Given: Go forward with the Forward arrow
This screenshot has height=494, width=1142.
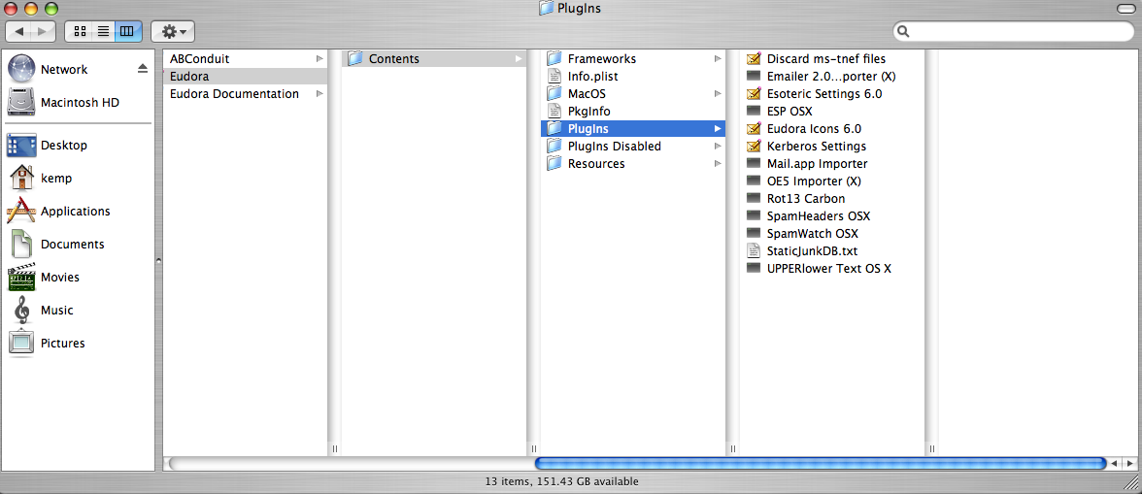Looking at the screenshot, I should click(x=44, y=31).
